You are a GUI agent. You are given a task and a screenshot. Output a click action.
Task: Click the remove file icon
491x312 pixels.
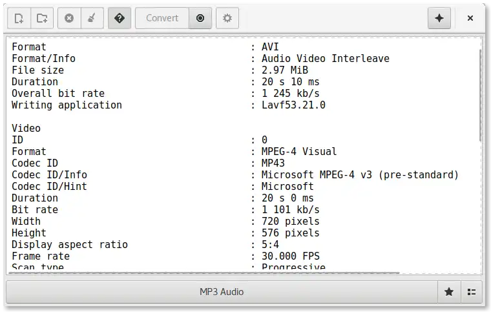[x=69, y=18]
